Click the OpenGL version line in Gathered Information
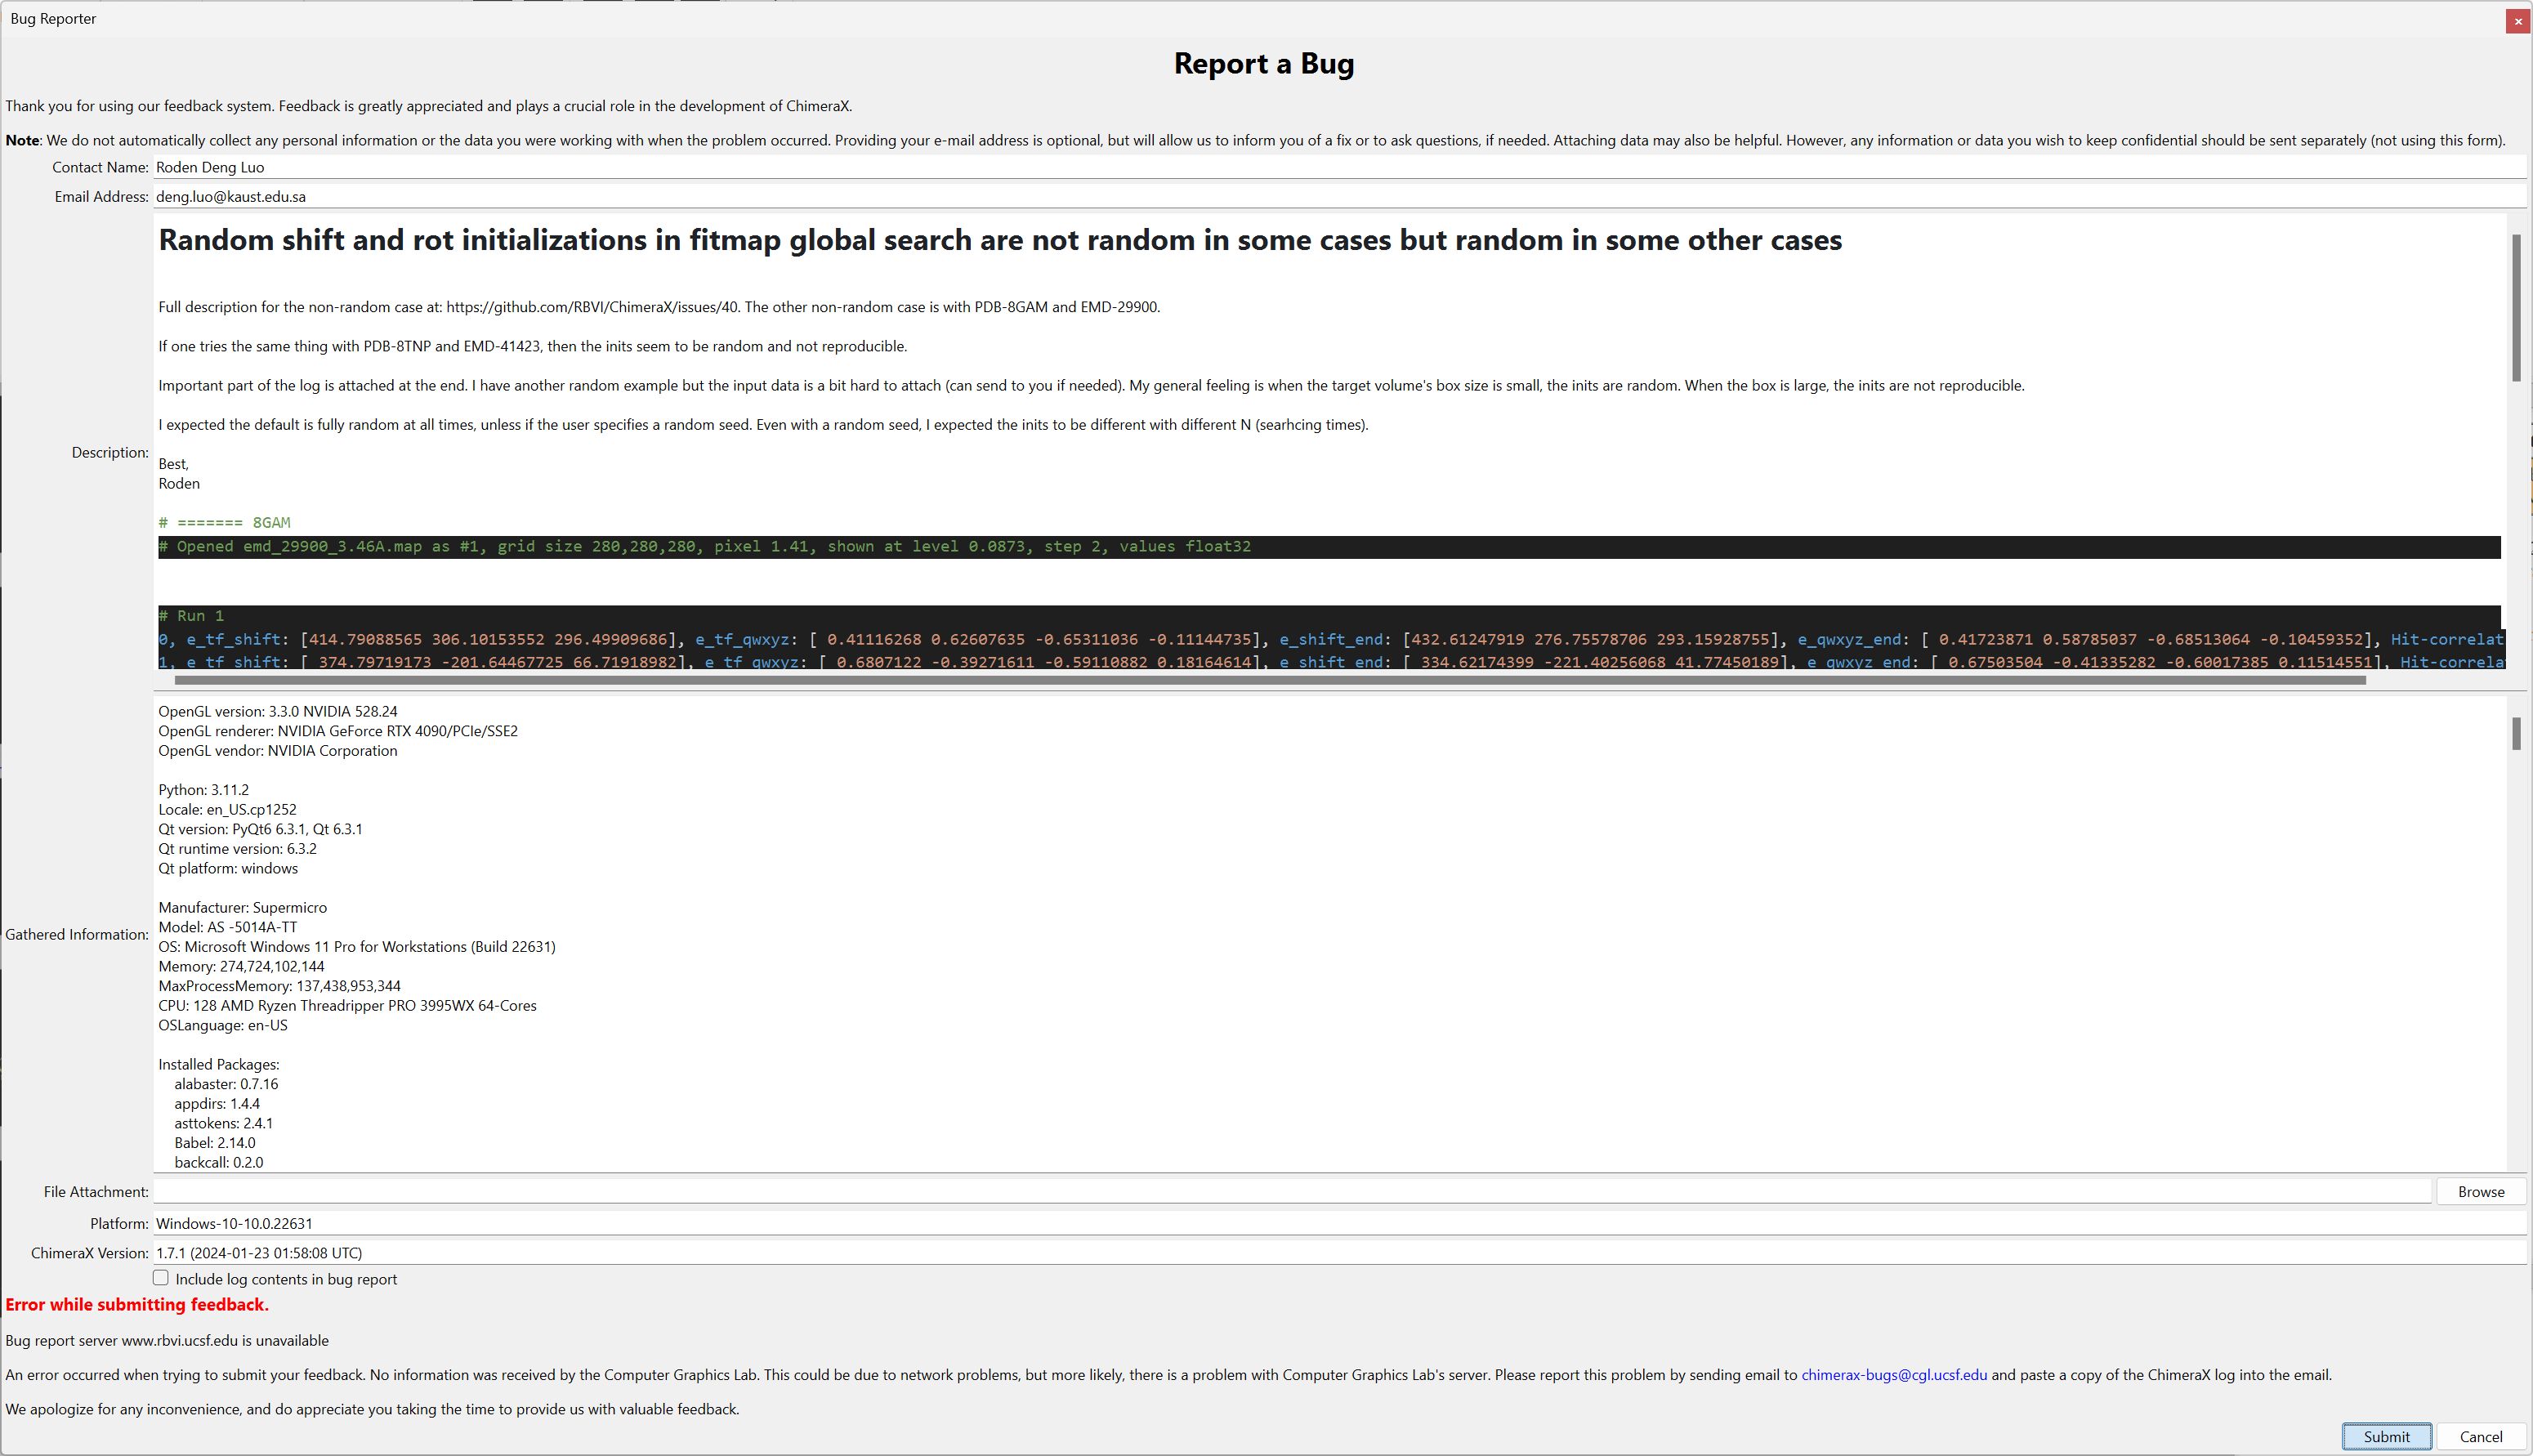Viewport: 2533px width, 1456px height. (278, 712)
